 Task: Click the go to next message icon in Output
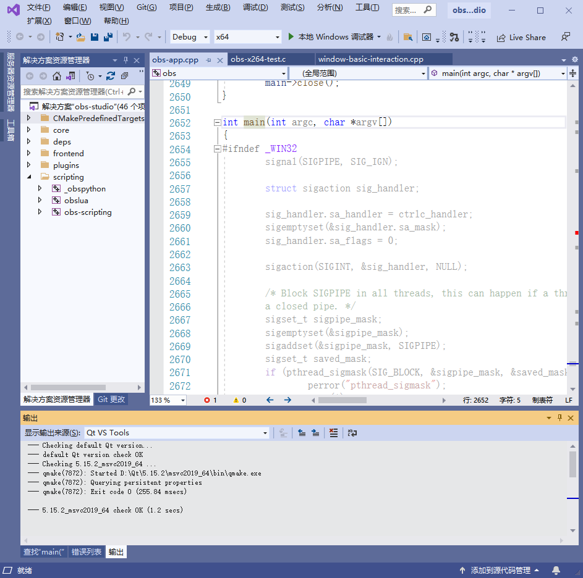point(315,433)
